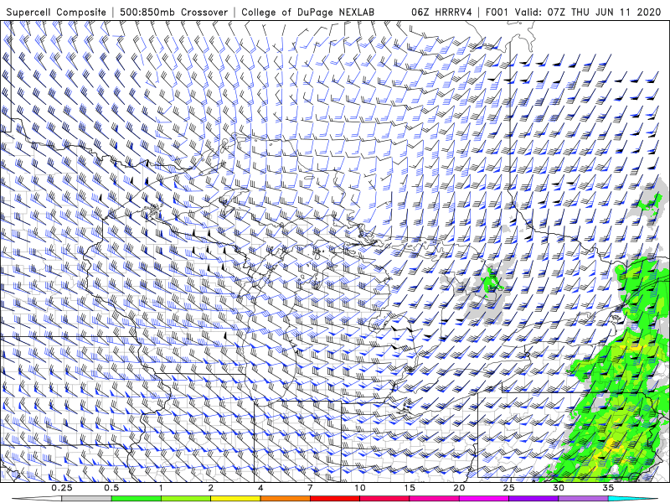Click the legend value 10
The image size is (670, 503).
(360, 488)
